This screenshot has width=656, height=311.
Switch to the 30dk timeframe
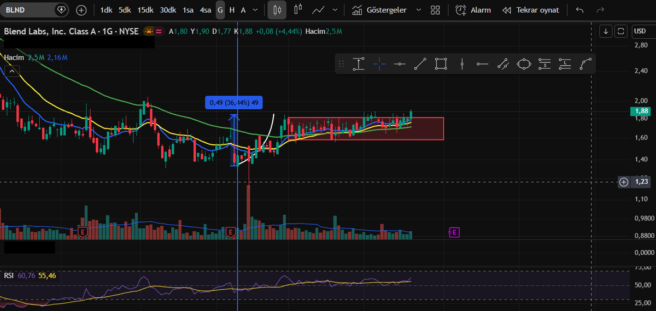pyautogui.click(x=168, y=10)
